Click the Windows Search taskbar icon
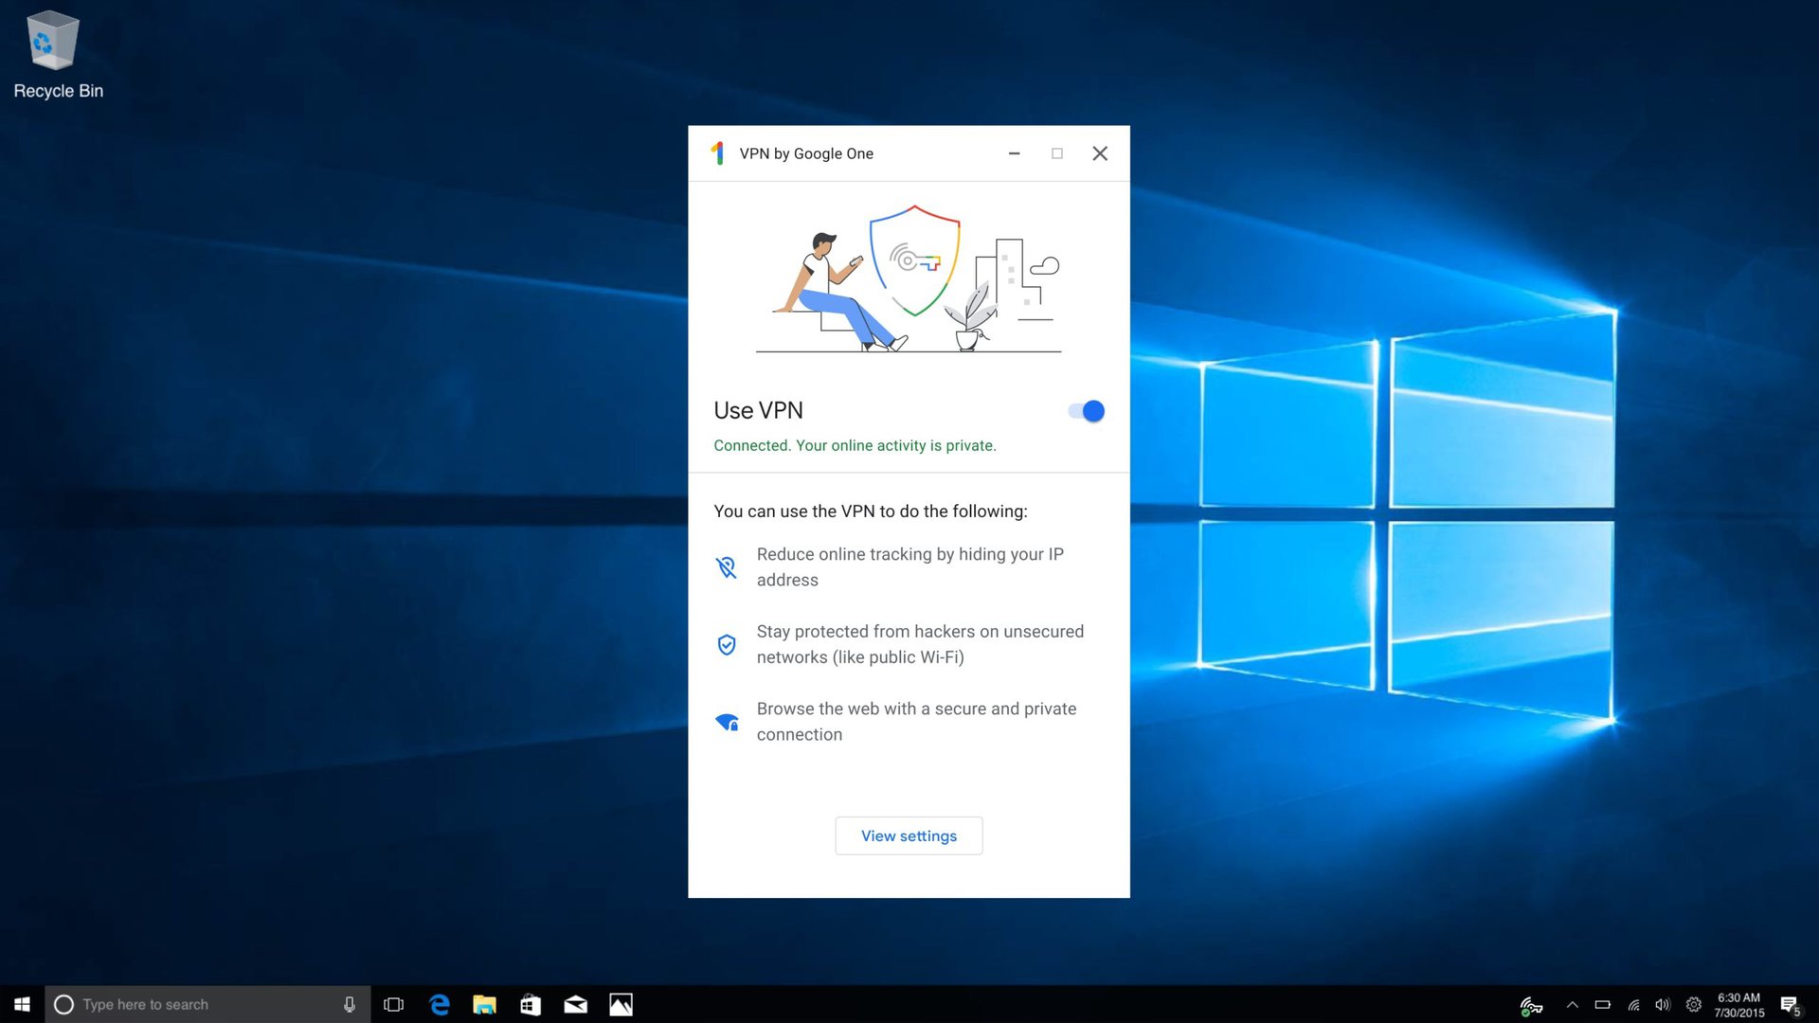The width and height of the screenshot is (1819, 1023). (62, 1003)
